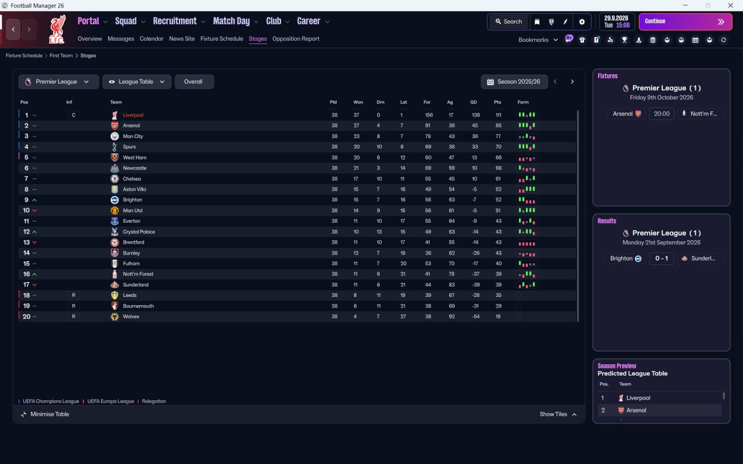Click the 20:00 kickoff time in Fixtures

click(x=662, y=114)
